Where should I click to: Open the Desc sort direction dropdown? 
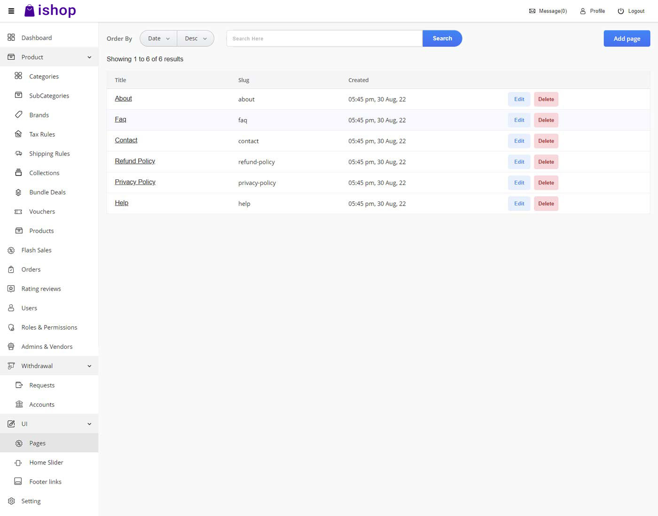[196, 39]
